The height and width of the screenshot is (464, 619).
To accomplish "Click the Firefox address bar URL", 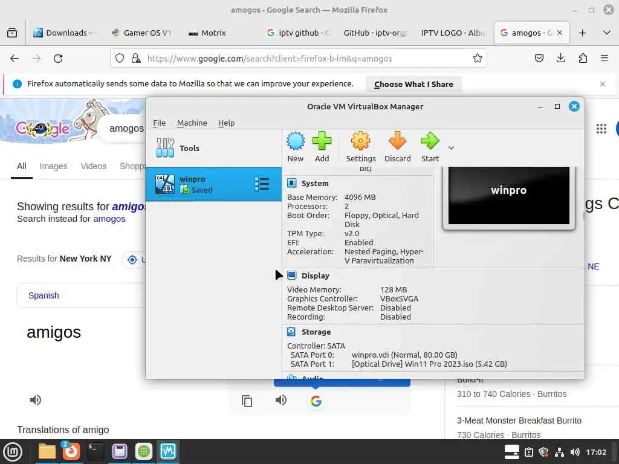I will point(269,59).
